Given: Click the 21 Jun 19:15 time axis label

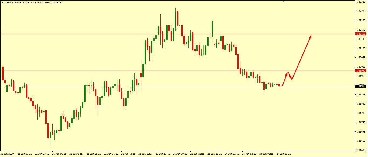Looking at the screenshot, I should pos(180,154).
